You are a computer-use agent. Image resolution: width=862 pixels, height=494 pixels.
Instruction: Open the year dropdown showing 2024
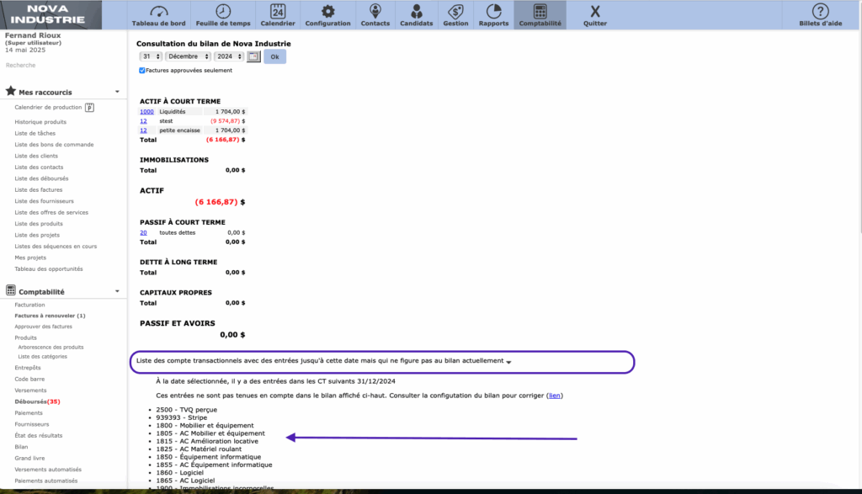click(227, 56)
